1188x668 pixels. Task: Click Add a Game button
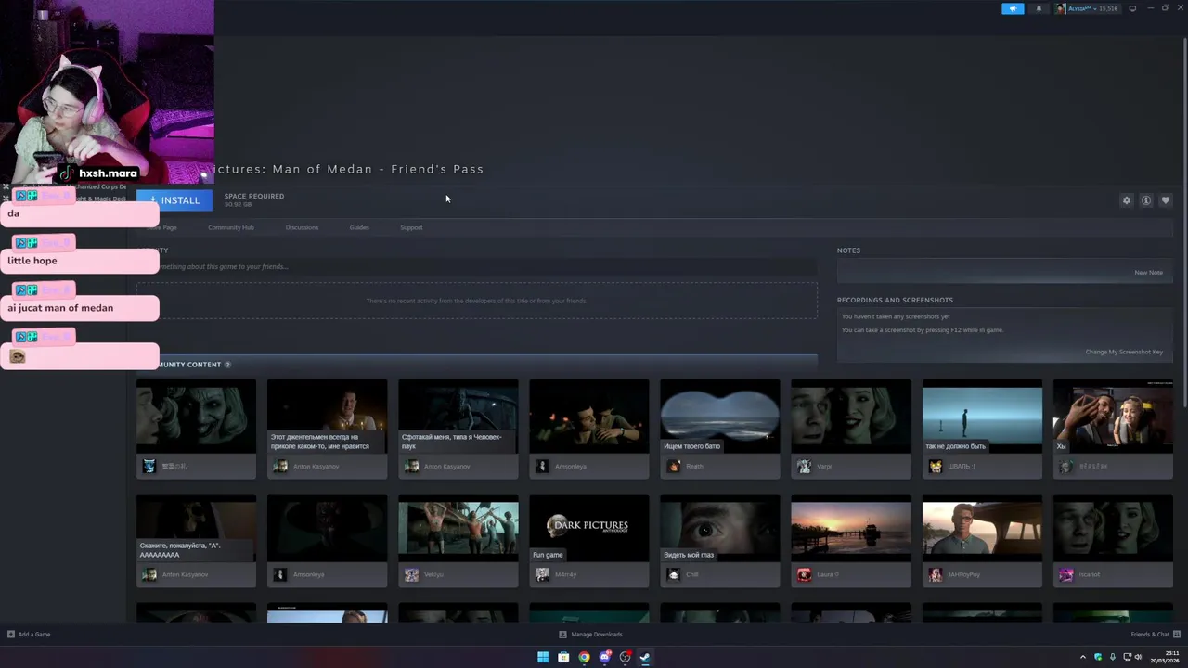point(29,635)
